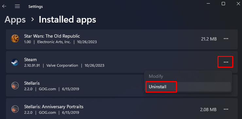The image size is (242, 119).
Task: Click the Settings window title text
Action: click(36, 7)
